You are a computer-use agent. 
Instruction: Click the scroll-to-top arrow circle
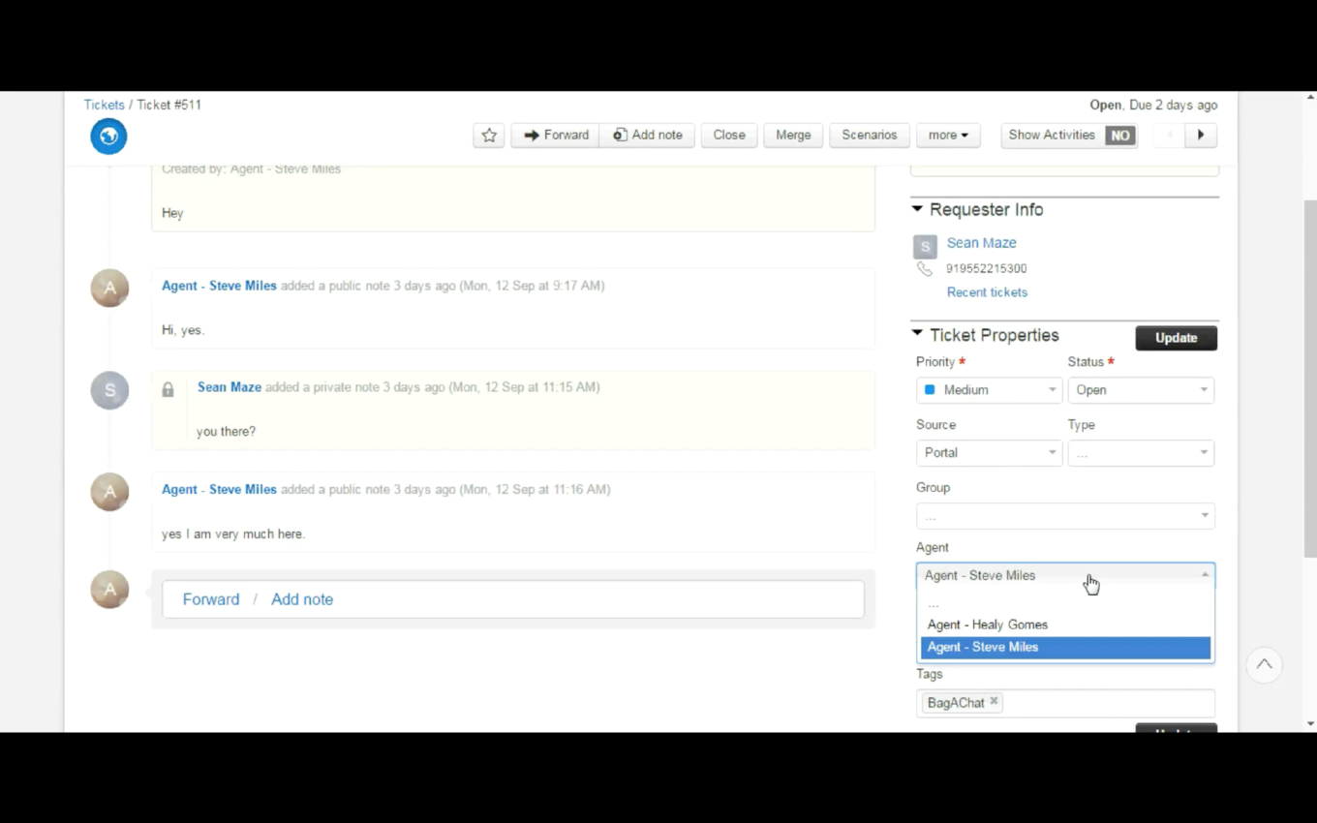(1264, 665)
